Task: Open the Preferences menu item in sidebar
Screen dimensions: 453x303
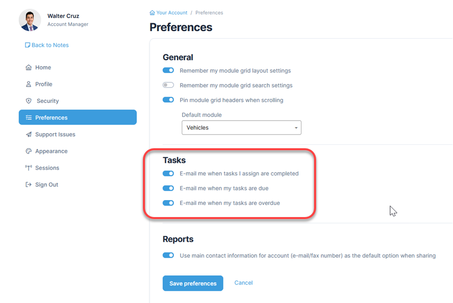Action: coord(78,118)
